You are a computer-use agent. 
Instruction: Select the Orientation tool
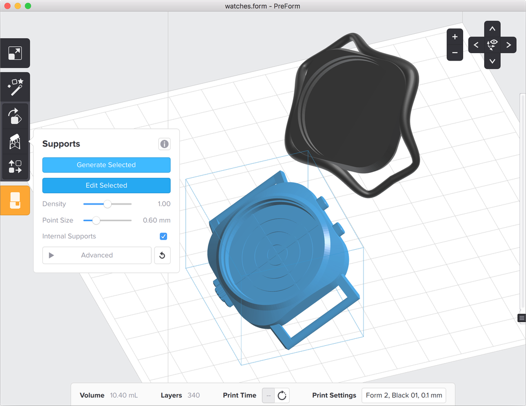click(15, 115)
